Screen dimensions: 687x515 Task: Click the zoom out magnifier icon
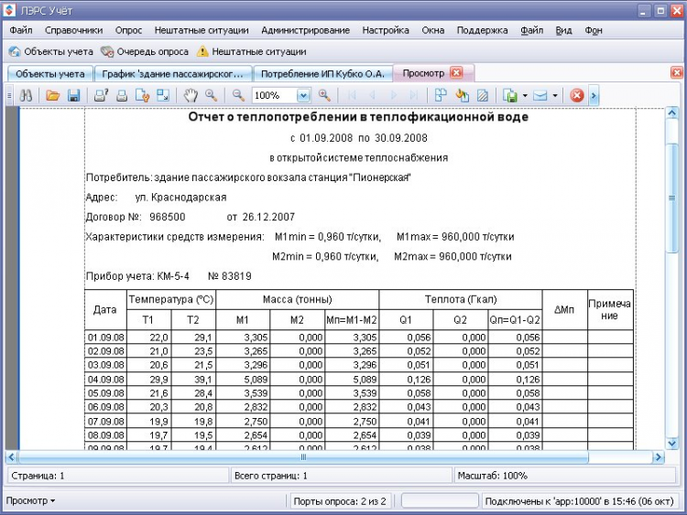(238, 95)
